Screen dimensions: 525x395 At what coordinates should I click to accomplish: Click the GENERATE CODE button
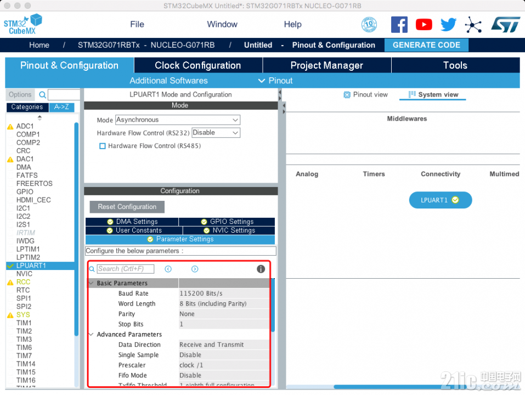pos(426,45)
